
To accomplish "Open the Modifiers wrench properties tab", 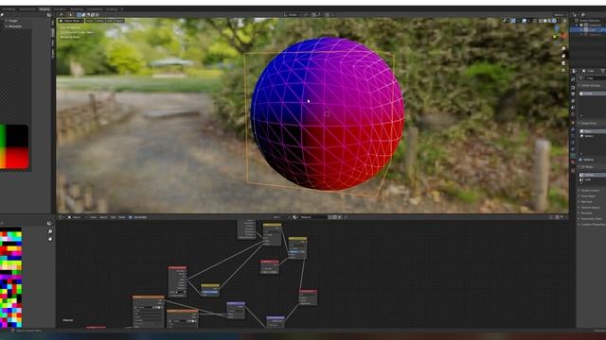I will click(573, 129).
